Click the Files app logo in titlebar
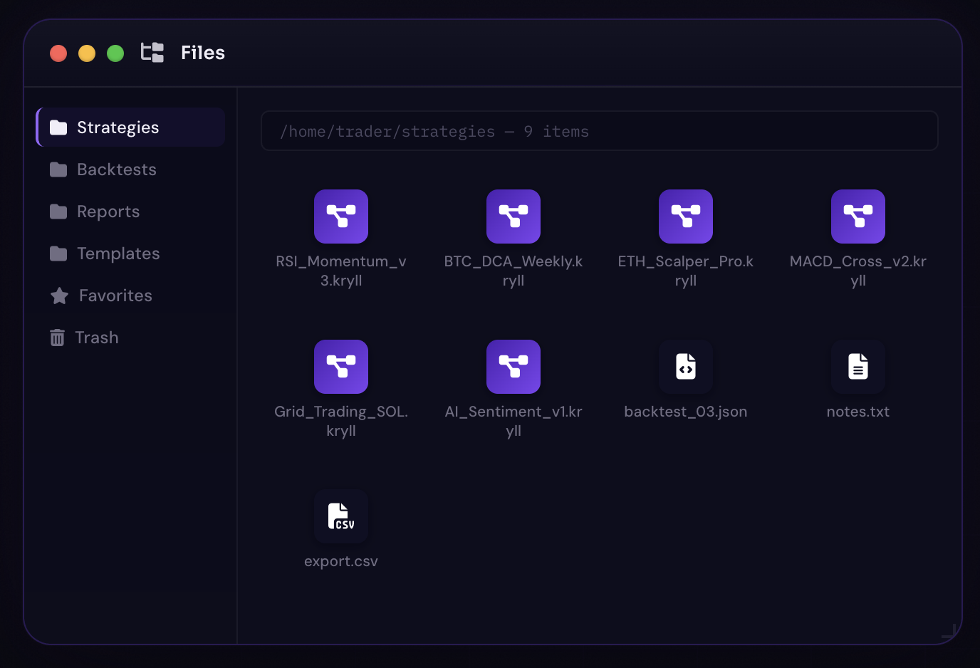Viewport: 980px width, 668px height. (152, 53)
